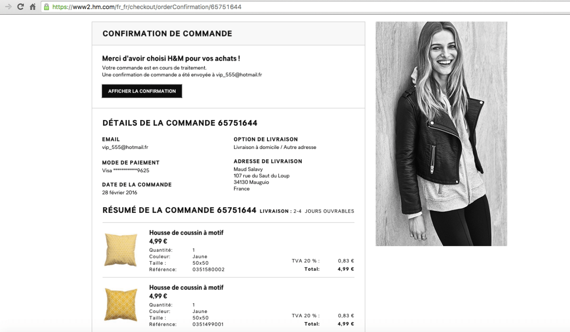This screenshot has width=570, height=332.
Task: Click the Détails de la commande 65751644 heading
Action: [180, 123]
